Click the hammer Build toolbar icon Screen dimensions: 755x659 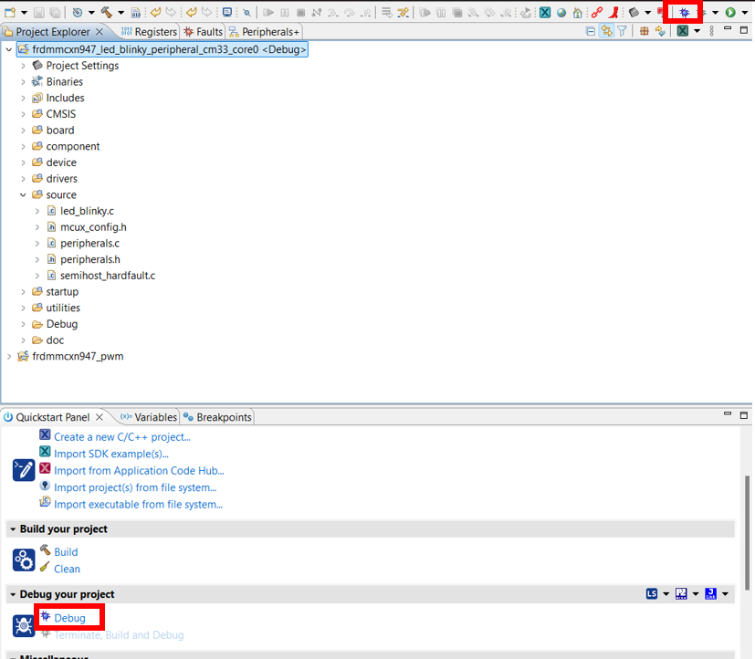tap(106, 13)
